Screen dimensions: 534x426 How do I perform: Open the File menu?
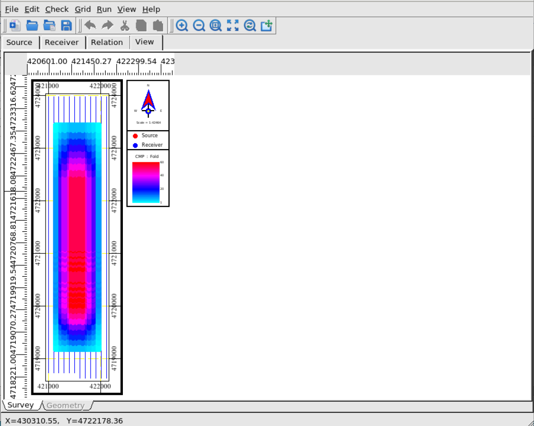(12, 9)
